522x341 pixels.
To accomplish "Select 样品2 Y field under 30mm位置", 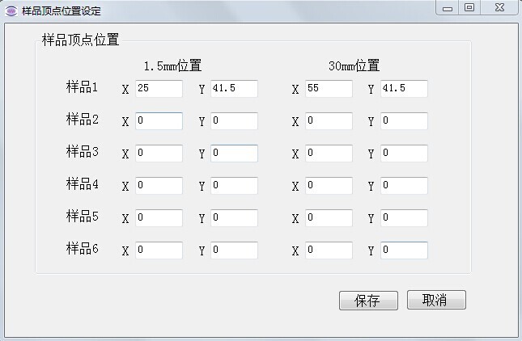I will 404,121.
